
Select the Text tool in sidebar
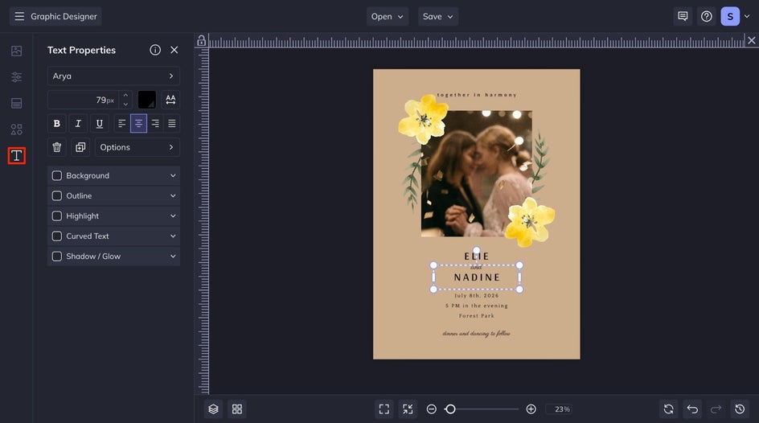point(16,155)
